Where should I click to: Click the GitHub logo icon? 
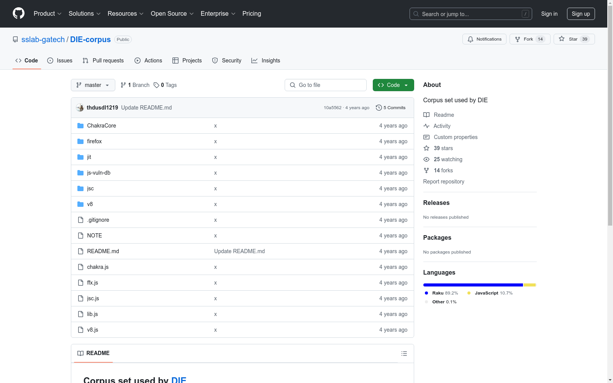18,13
